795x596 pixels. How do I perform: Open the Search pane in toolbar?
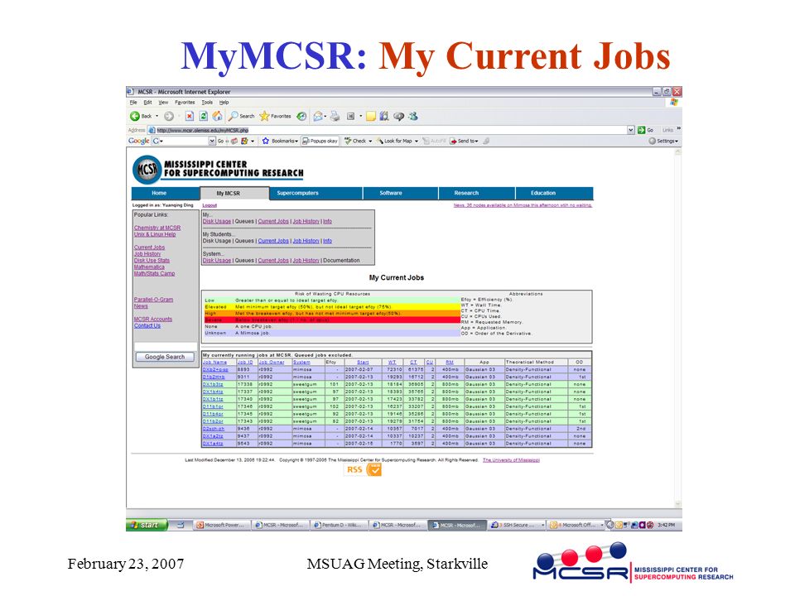point(241,116)
